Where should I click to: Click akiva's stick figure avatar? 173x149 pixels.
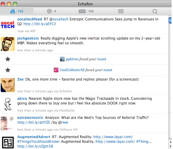coord(8,104)
